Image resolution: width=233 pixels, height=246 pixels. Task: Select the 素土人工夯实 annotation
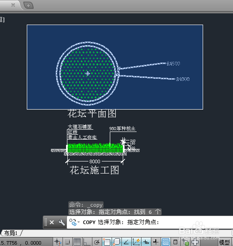[82, 137]
